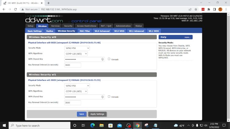Click the key generator icon in wl0 shared key field
Screen dimensions: 230x129
(102, 59)
